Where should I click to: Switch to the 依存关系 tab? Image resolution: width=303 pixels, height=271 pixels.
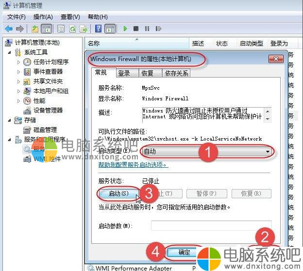pyautogui.click(x=176, y=73)
